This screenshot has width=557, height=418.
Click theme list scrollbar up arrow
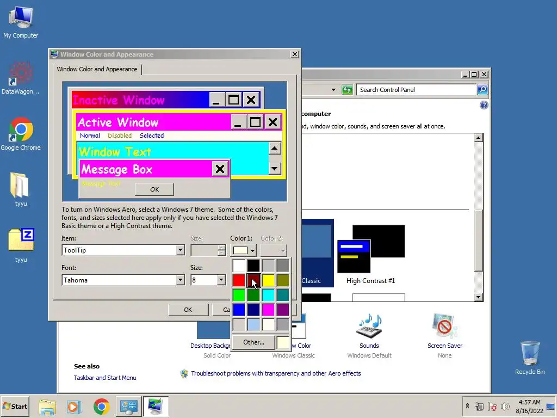(x=479, y=138)
